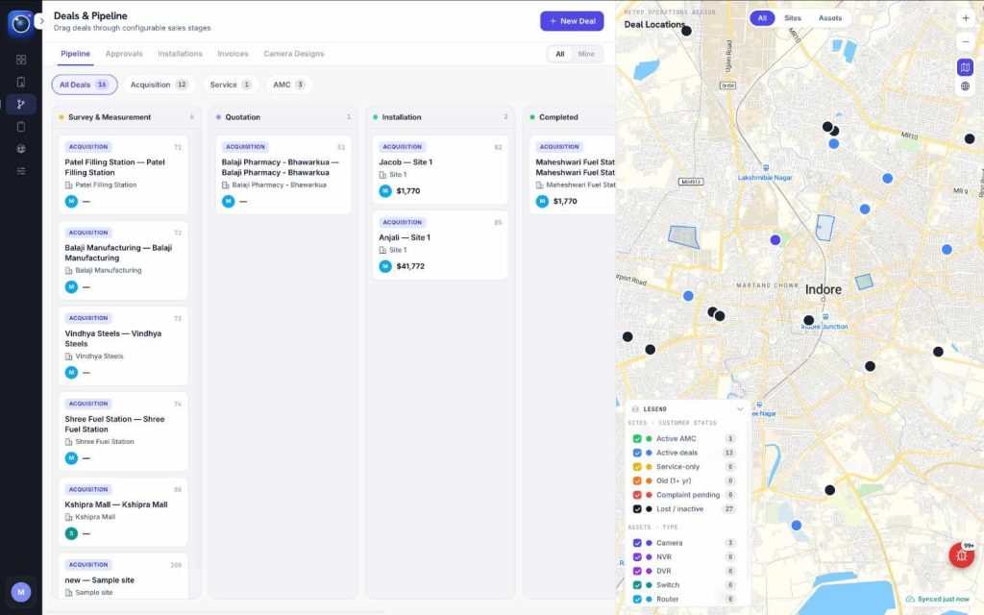Switch to the globe view icon
The image size is (984, 615).
click(x=965, y=86)
